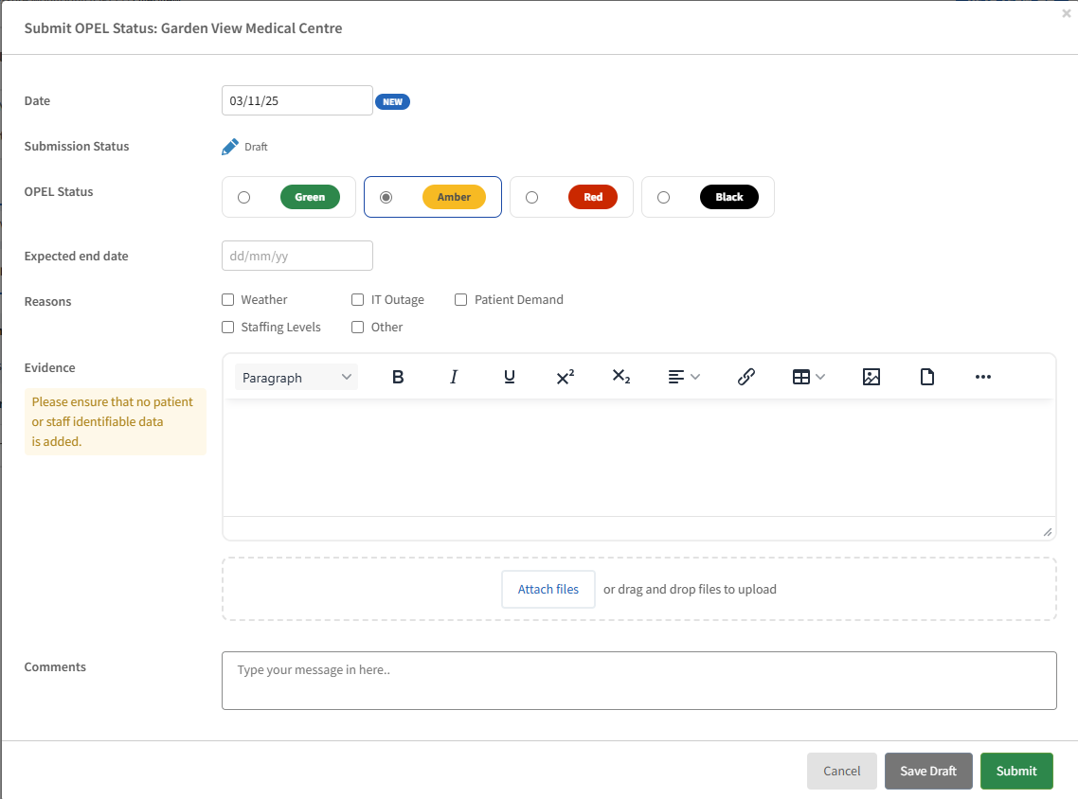
Task: Insert a link in the editor
Action: (746, 377)
